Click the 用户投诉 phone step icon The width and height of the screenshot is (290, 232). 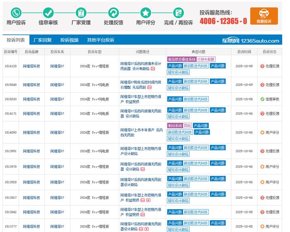point(16,13)
